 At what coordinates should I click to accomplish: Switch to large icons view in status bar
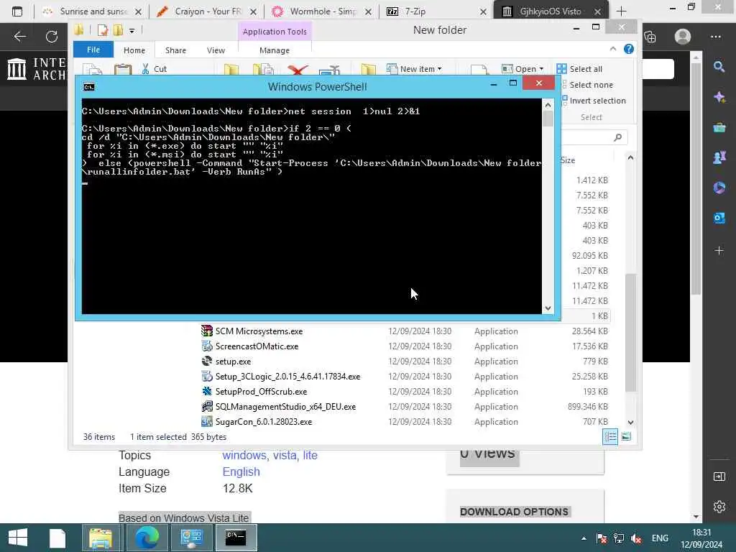(626, 437)
